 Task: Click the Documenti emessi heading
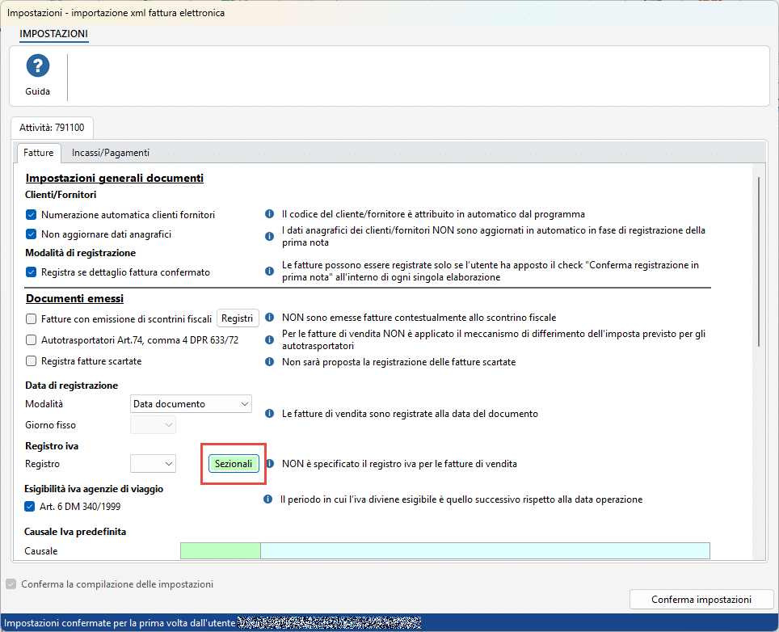pos(74,298)
